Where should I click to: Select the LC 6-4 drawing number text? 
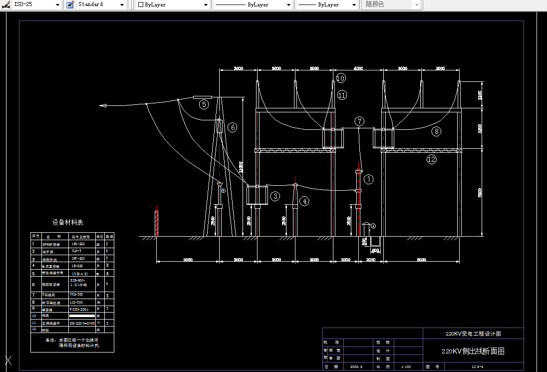click(x=478, y=367)
